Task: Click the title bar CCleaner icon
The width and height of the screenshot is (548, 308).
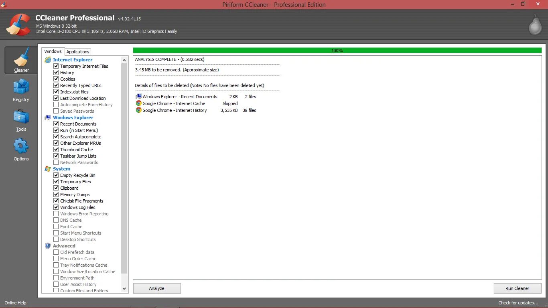Action: click(4, 4)
